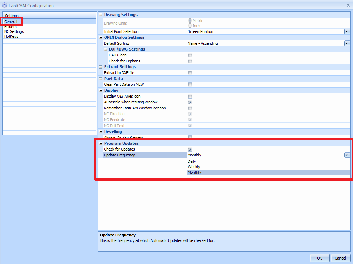The width and height of the screenshot is (353, 264).
Task: Enable Clear Part Data on NEW checkbox
Action: [x=190, y=84]
